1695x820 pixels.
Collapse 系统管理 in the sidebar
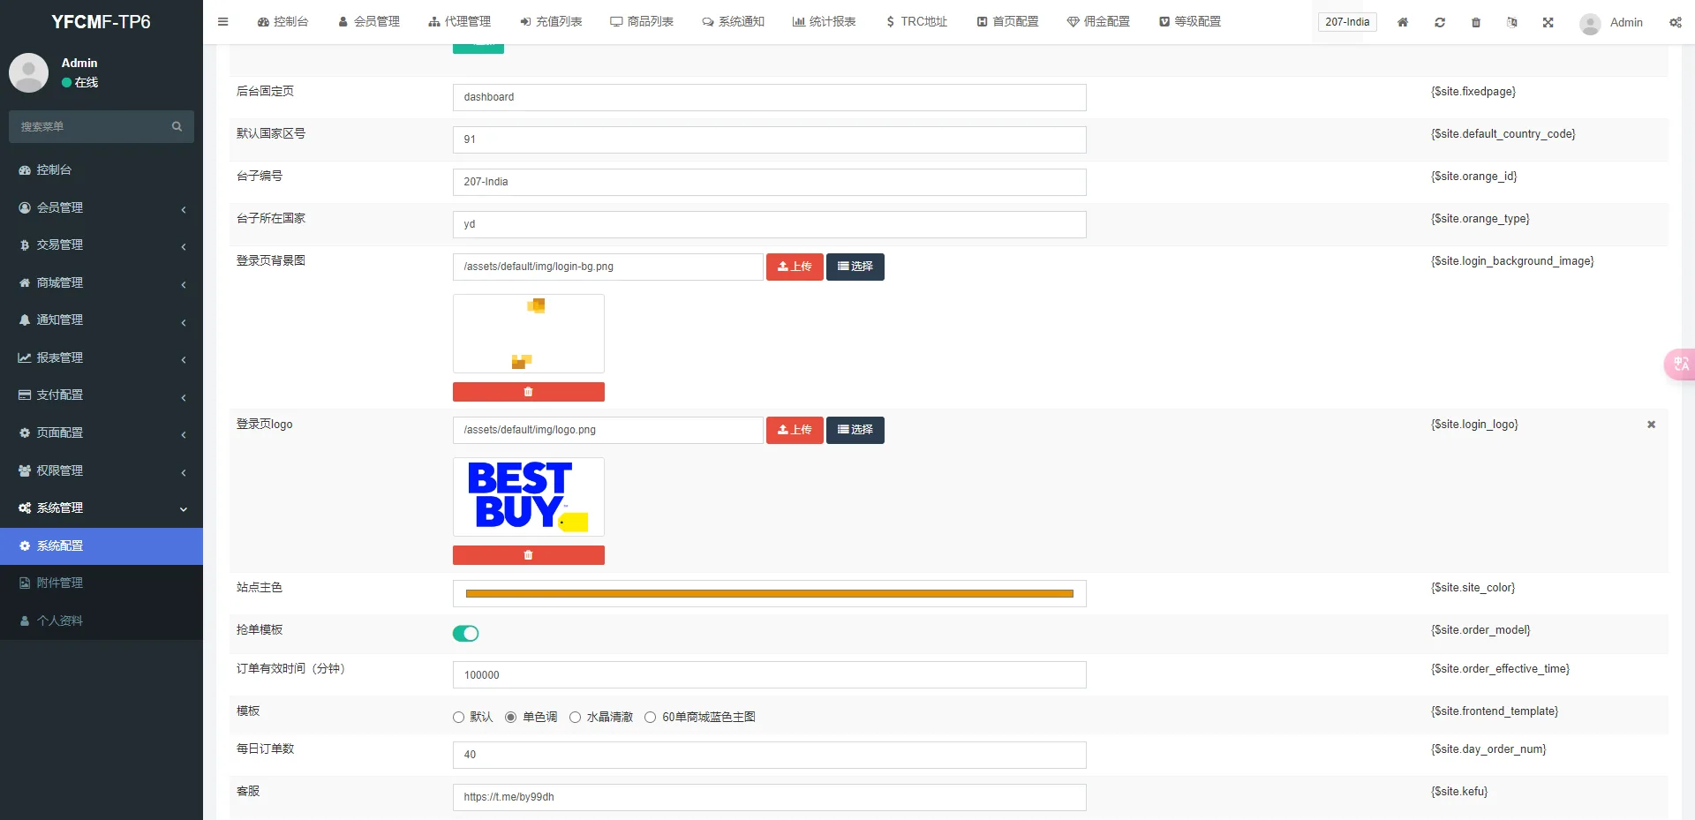click(x=102, y=508)
